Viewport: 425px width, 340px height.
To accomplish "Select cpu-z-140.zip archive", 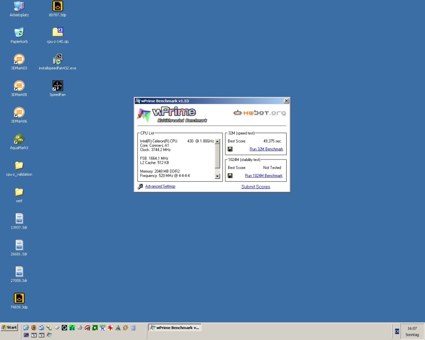I will 58,35.
